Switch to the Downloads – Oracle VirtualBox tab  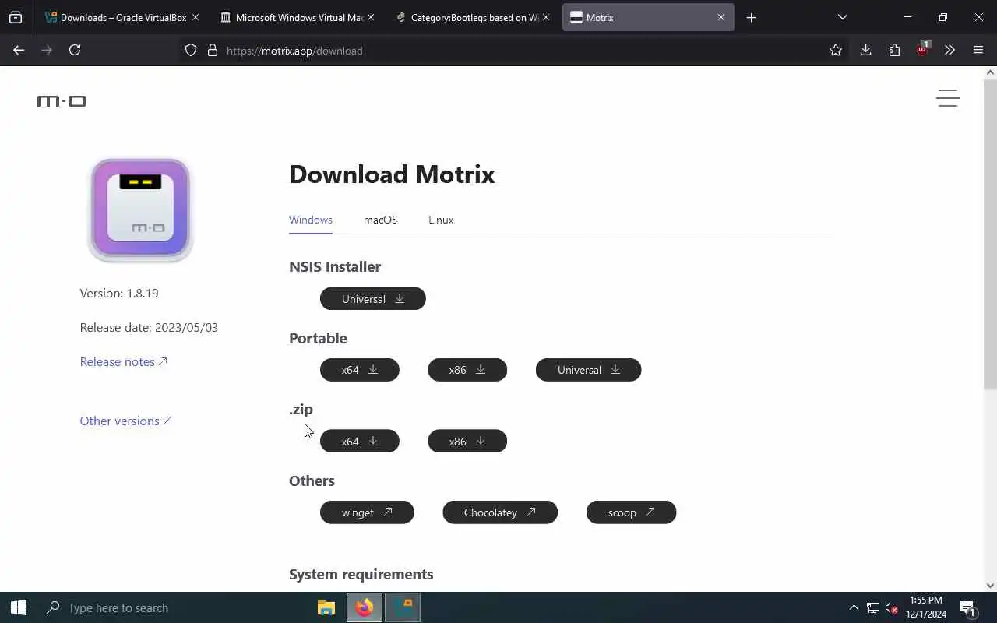(122, 17)
